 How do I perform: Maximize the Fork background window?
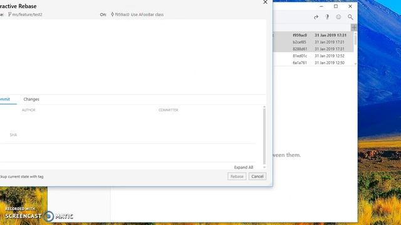click(x=336, y=6)
